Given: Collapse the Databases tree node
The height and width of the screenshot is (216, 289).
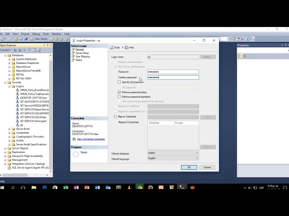Looking at the screenshot, I should click(5, 55).
